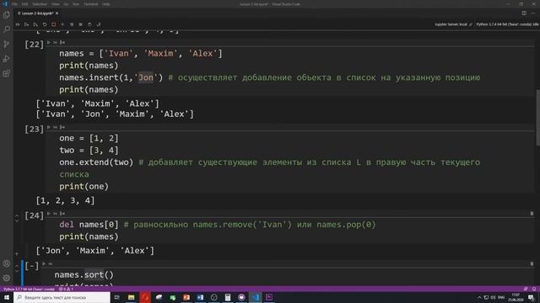Click the Jupyter Server: local indicator

(453, 24)
